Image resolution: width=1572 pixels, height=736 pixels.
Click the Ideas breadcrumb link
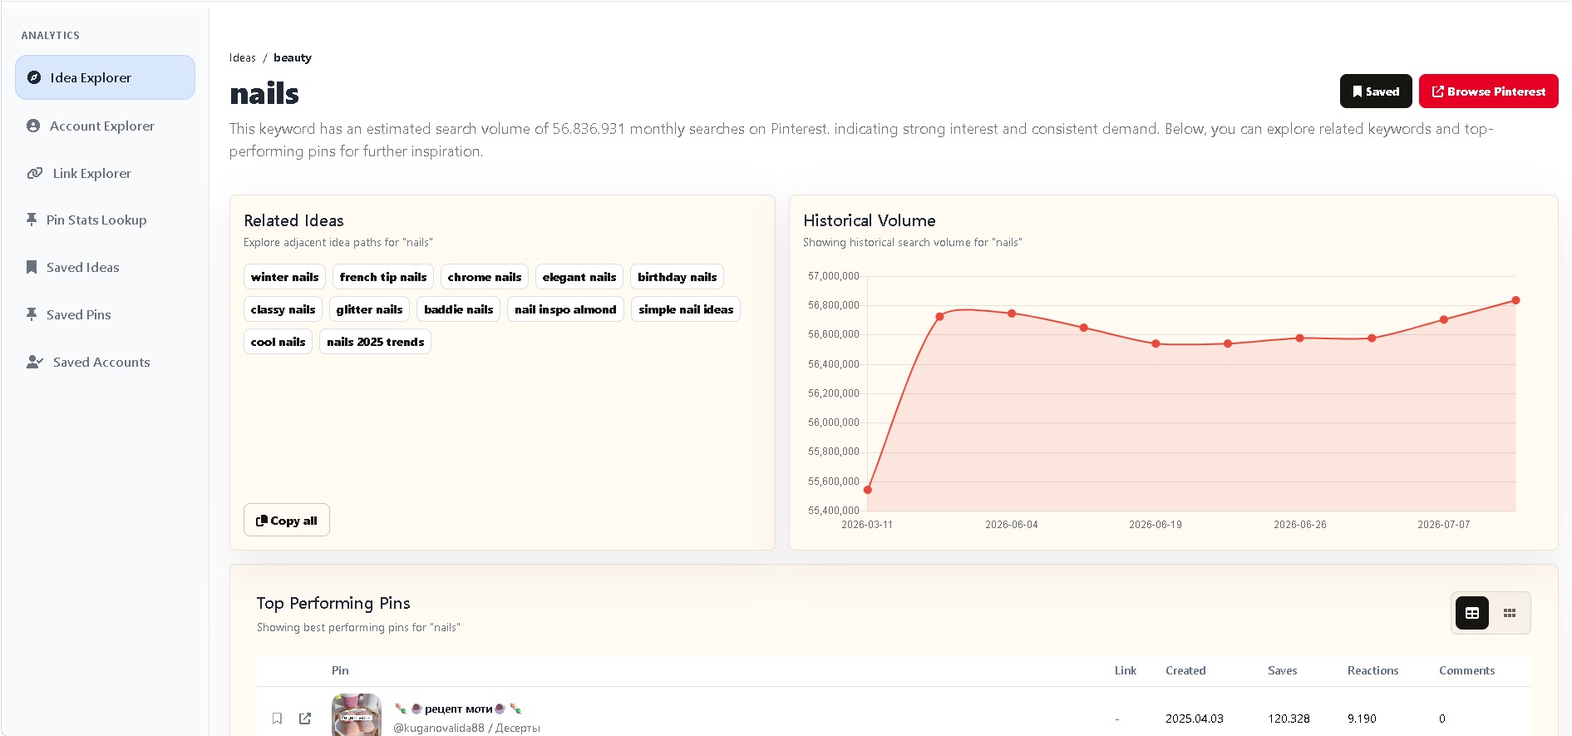point(243,57)
